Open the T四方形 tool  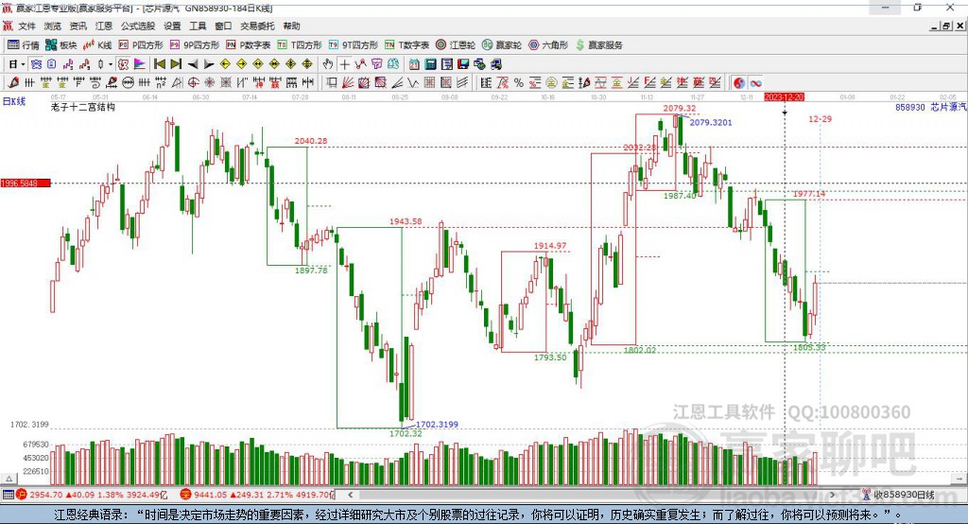pyautogui.click(x=300, y=45)
